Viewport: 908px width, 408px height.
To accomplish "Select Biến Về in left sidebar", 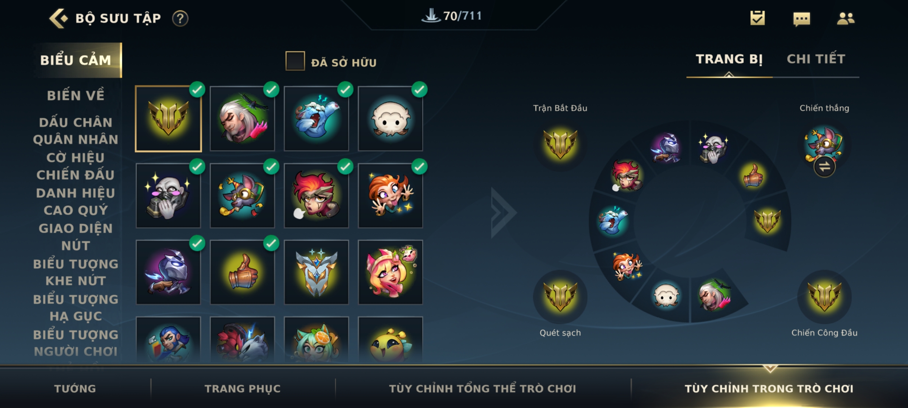I will [x=76, y=95].
